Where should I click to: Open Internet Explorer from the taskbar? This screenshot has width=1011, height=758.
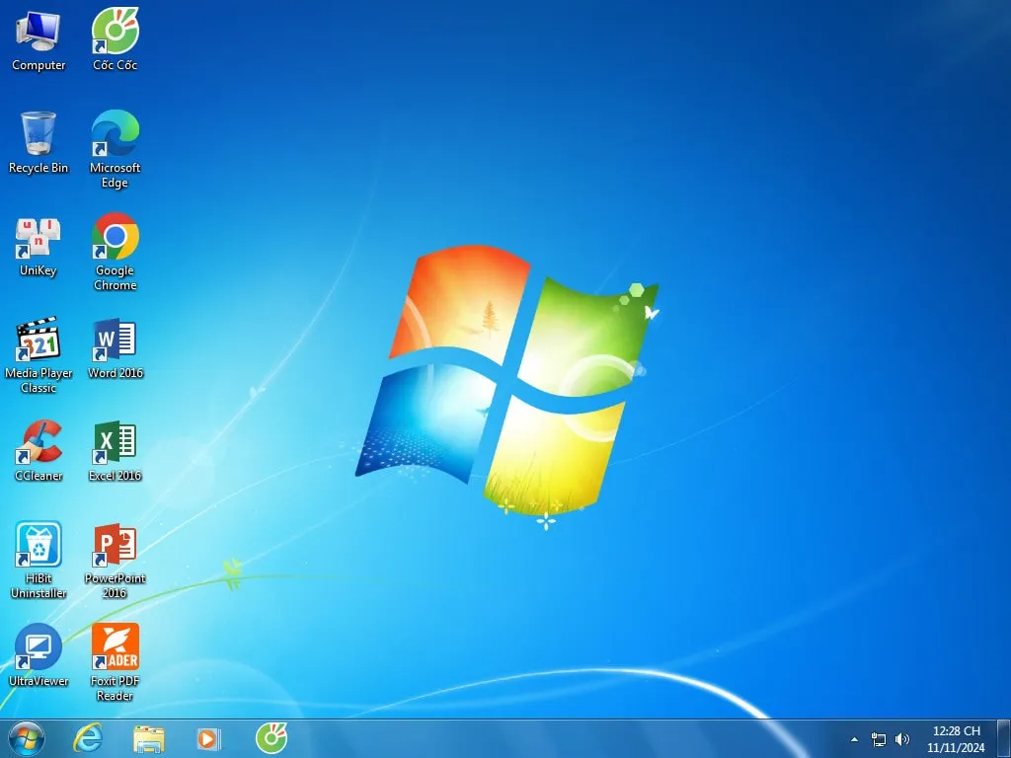[88, 738]
